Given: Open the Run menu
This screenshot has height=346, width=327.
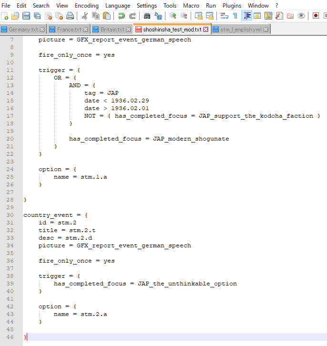Looking at the screenshot, I should 211,6.
